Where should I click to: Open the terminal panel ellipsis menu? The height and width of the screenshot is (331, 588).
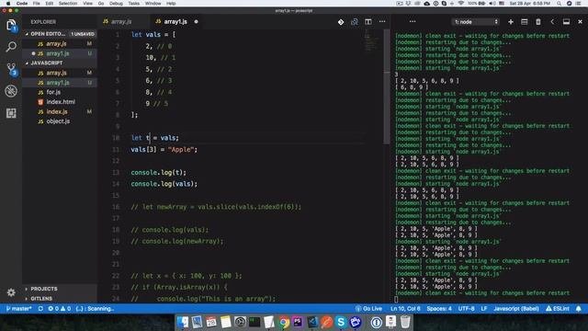[x=413, y=22]
